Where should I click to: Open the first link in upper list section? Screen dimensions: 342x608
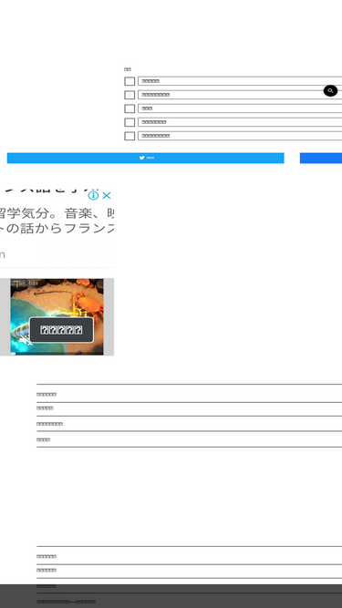pyautogui.click(x=47, y=395)
